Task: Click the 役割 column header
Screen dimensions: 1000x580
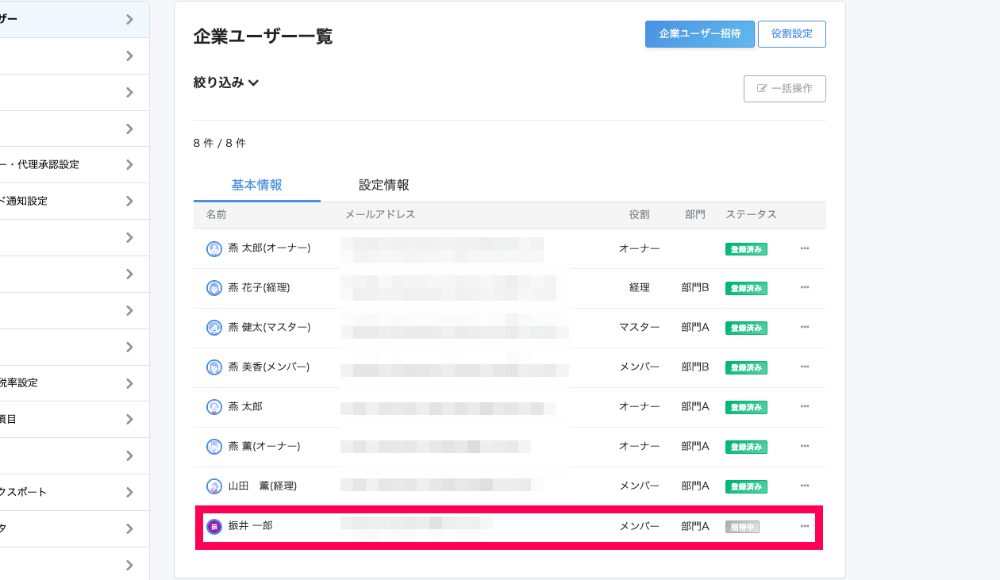Action: (640, 215)
